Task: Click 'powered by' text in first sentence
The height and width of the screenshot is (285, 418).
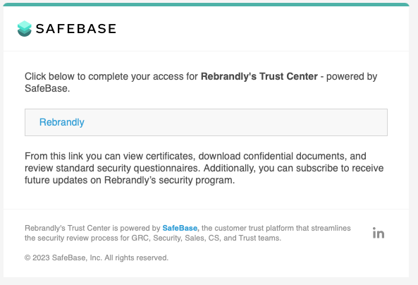Action: pos(352,76)
